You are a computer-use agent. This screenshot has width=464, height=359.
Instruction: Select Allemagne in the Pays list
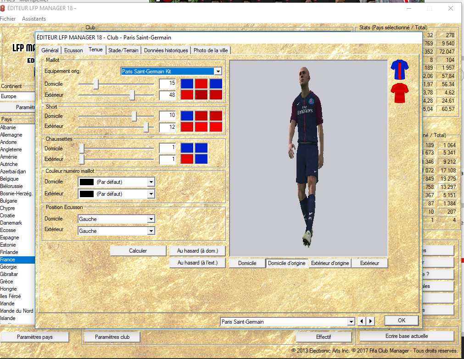tap(17, 135)
